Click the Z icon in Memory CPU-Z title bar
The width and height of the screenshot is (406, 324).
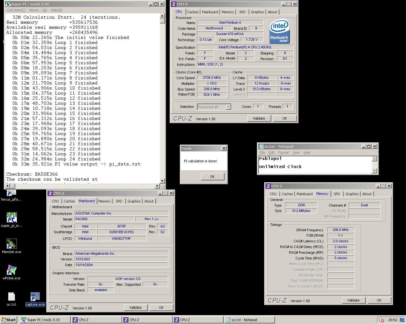coord(268,186)
